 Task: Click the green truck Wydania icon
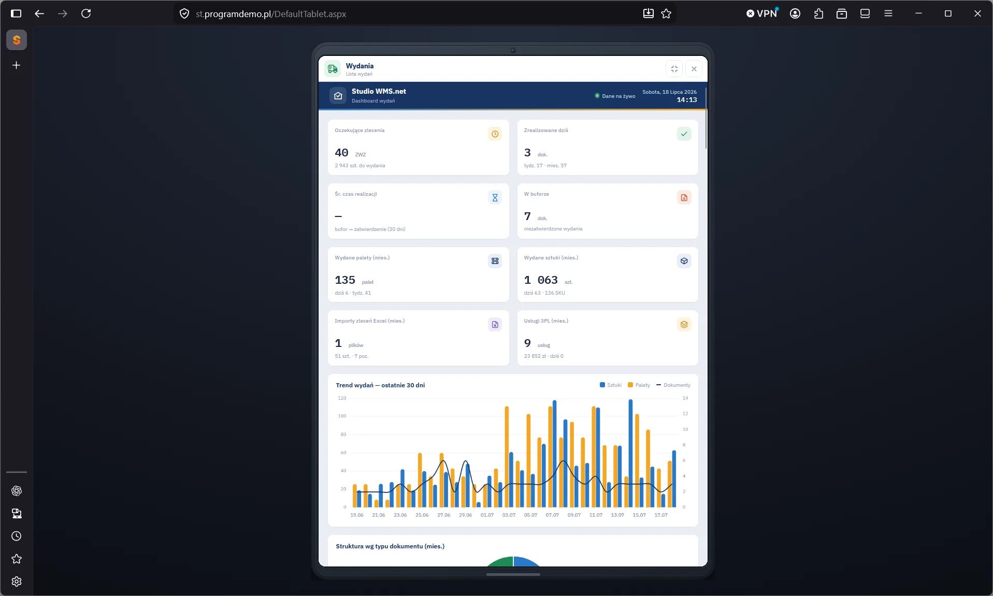[333, 69]
